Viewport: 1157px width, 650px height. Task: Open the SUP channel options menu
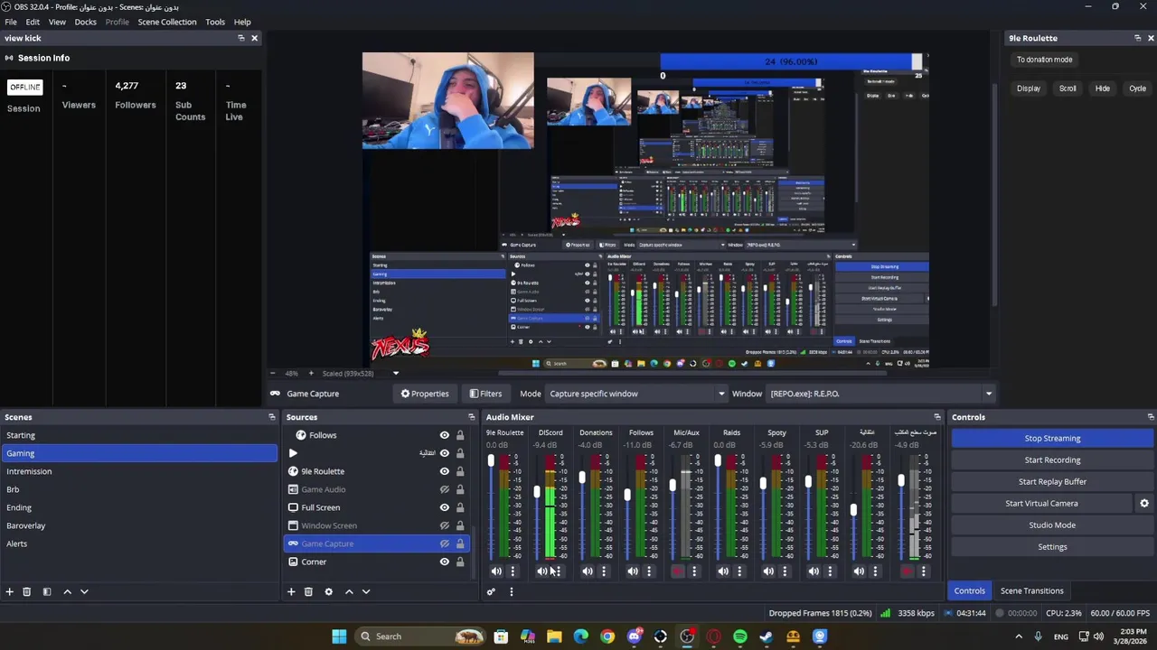830,571
